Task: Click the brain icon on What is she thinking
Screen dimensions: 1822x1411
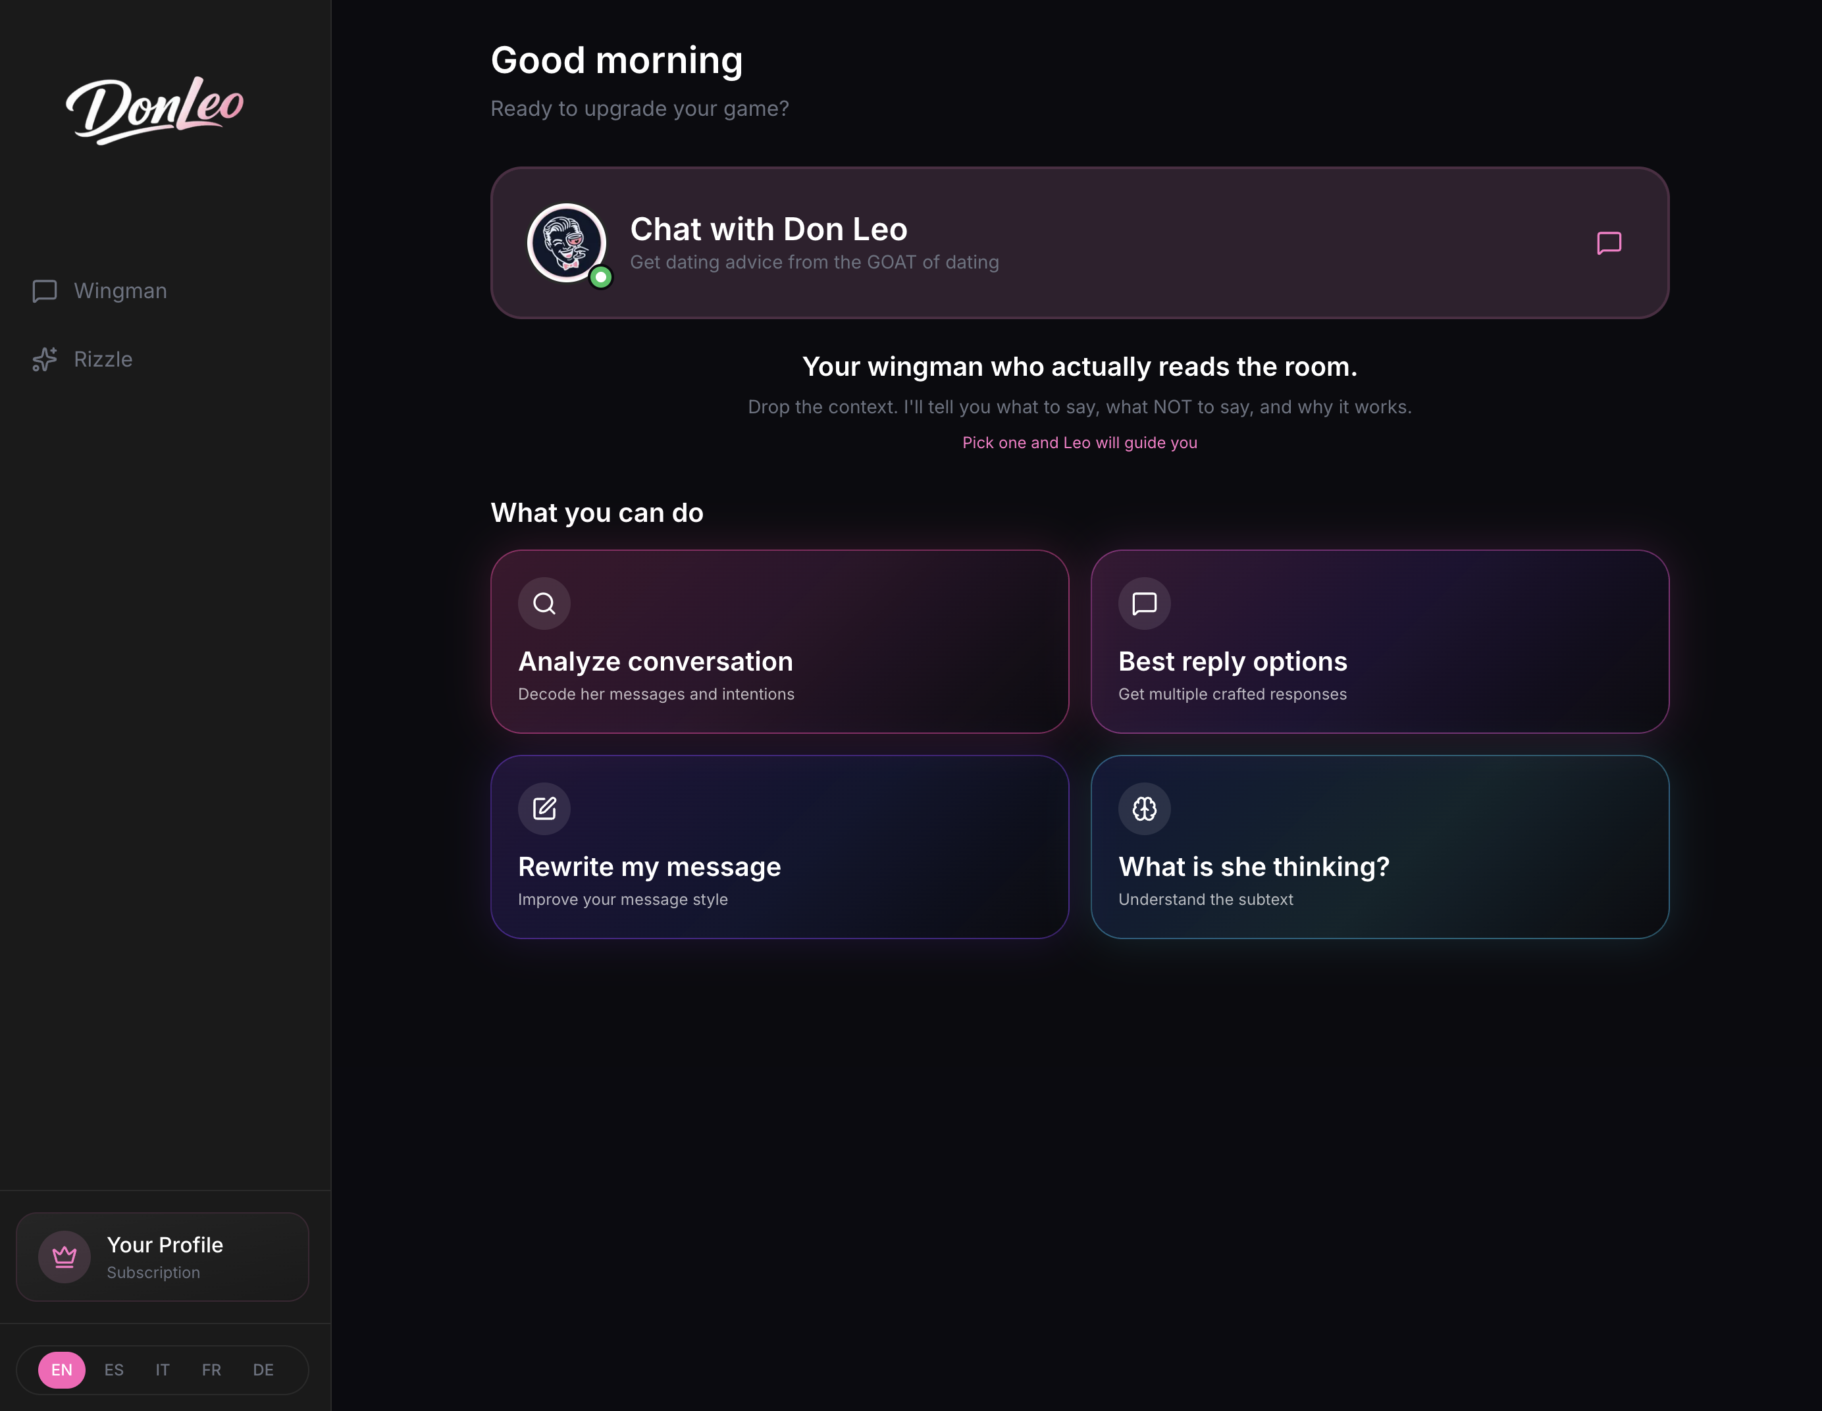Action: click(x=1144, y=808)
